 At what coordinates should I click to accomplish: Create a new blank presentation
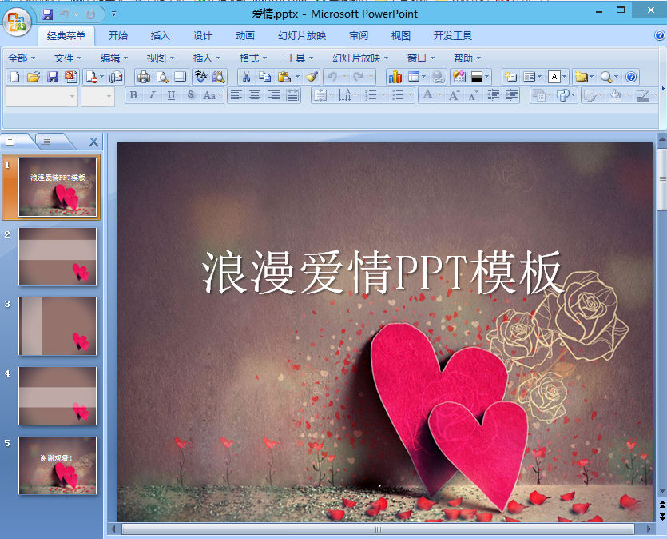pos(14,77)
